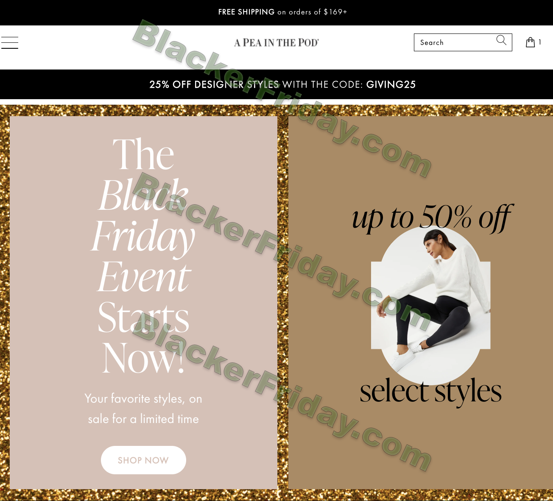Screen dimensions: 553x501
Task: Open the model in white sweater image
Action: click(431, 305)
